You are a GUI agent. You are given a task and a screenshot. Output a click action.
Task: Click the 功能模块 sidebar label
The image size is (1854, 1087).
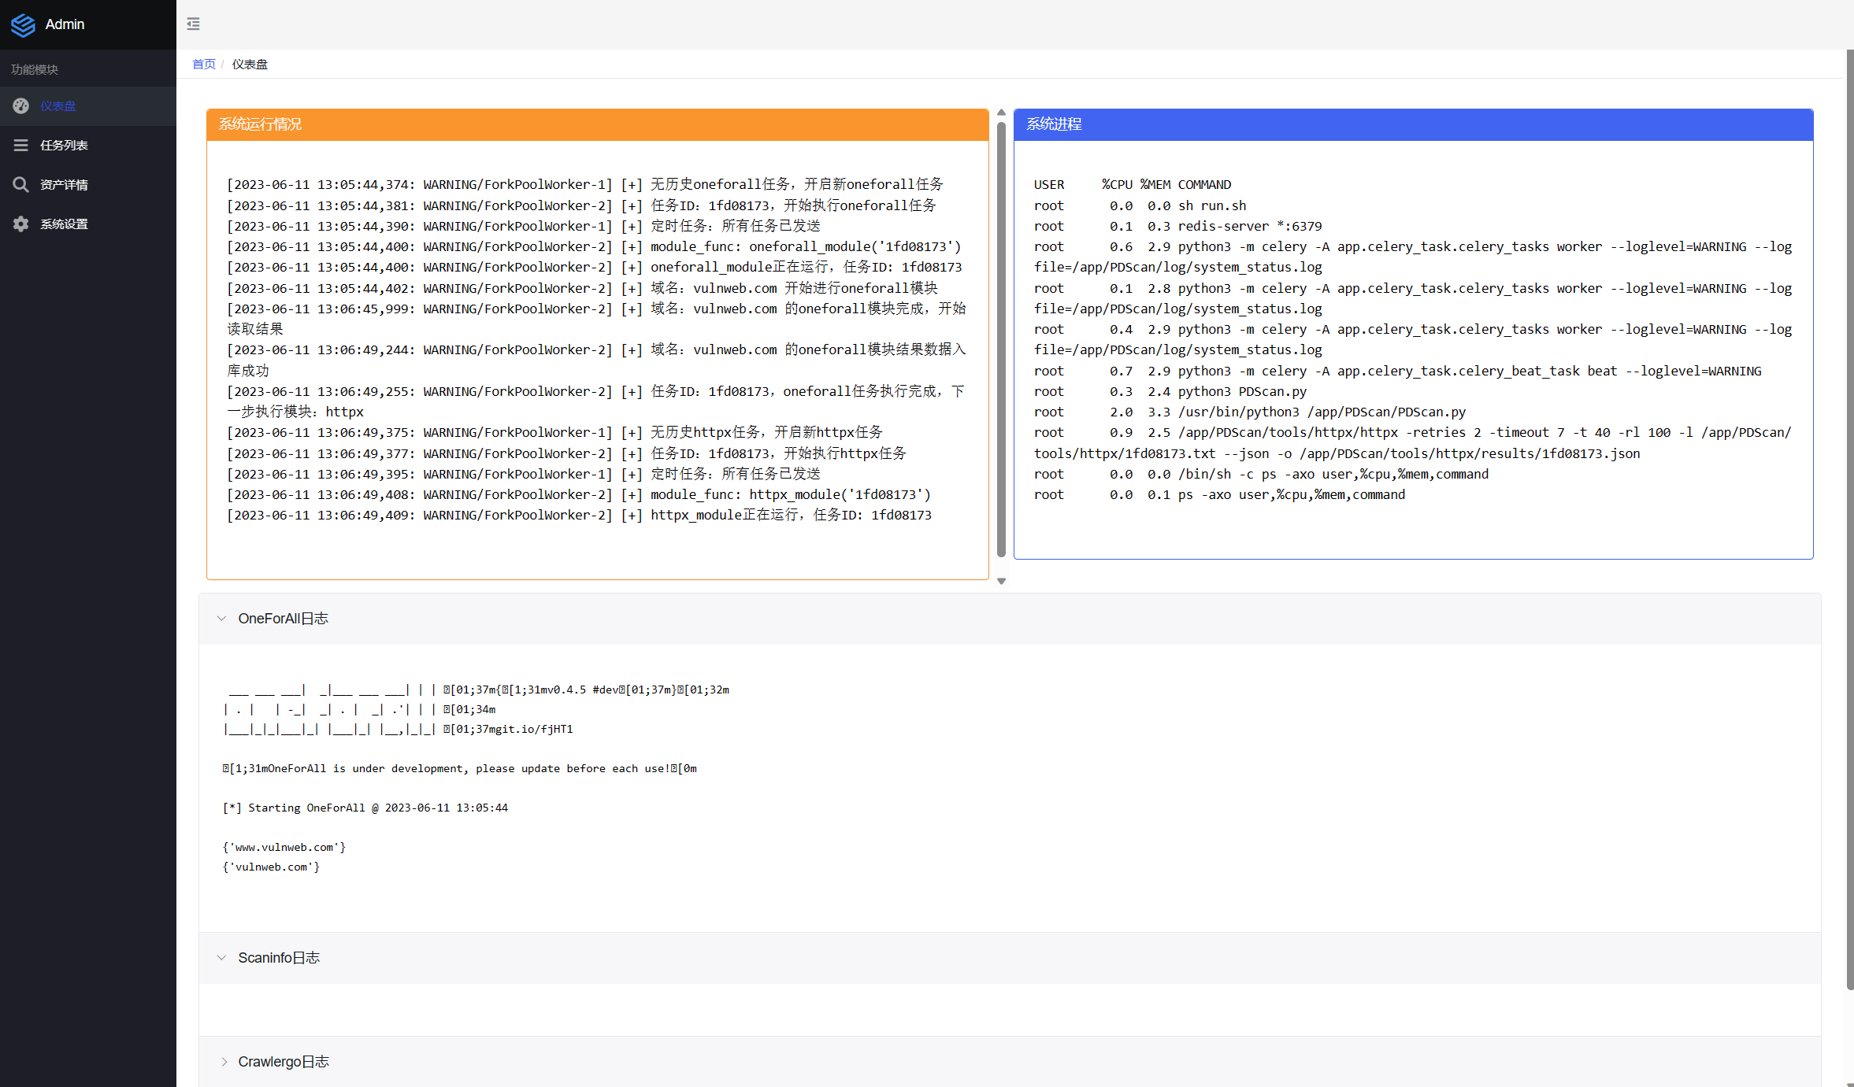35,69
